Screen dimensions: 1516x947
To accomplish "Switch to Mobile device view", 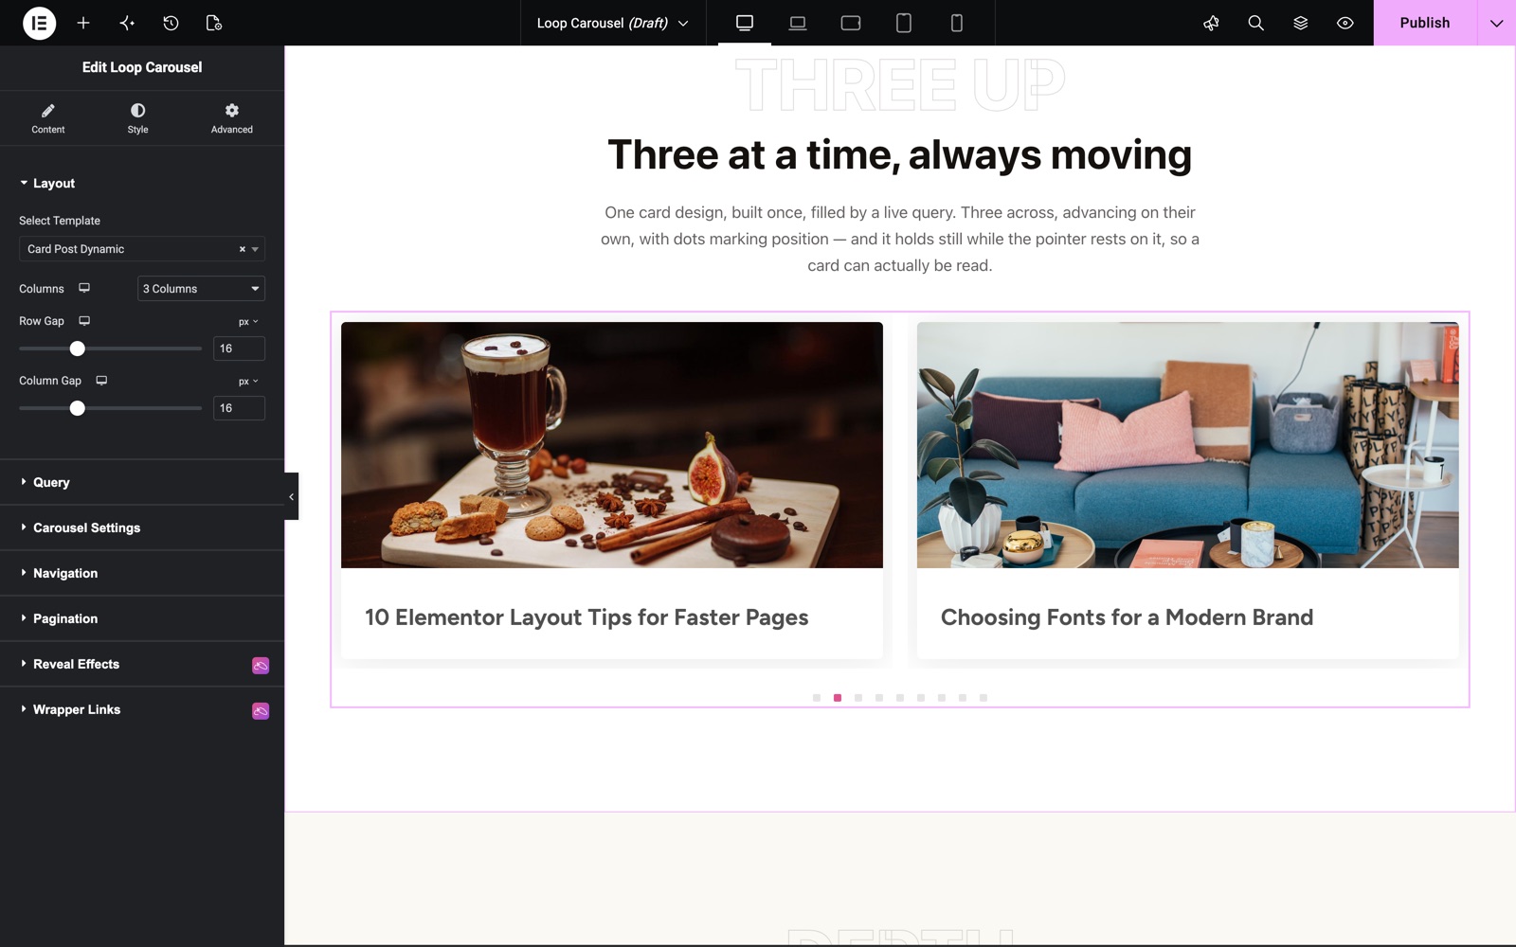I will (x=957, y=23).
